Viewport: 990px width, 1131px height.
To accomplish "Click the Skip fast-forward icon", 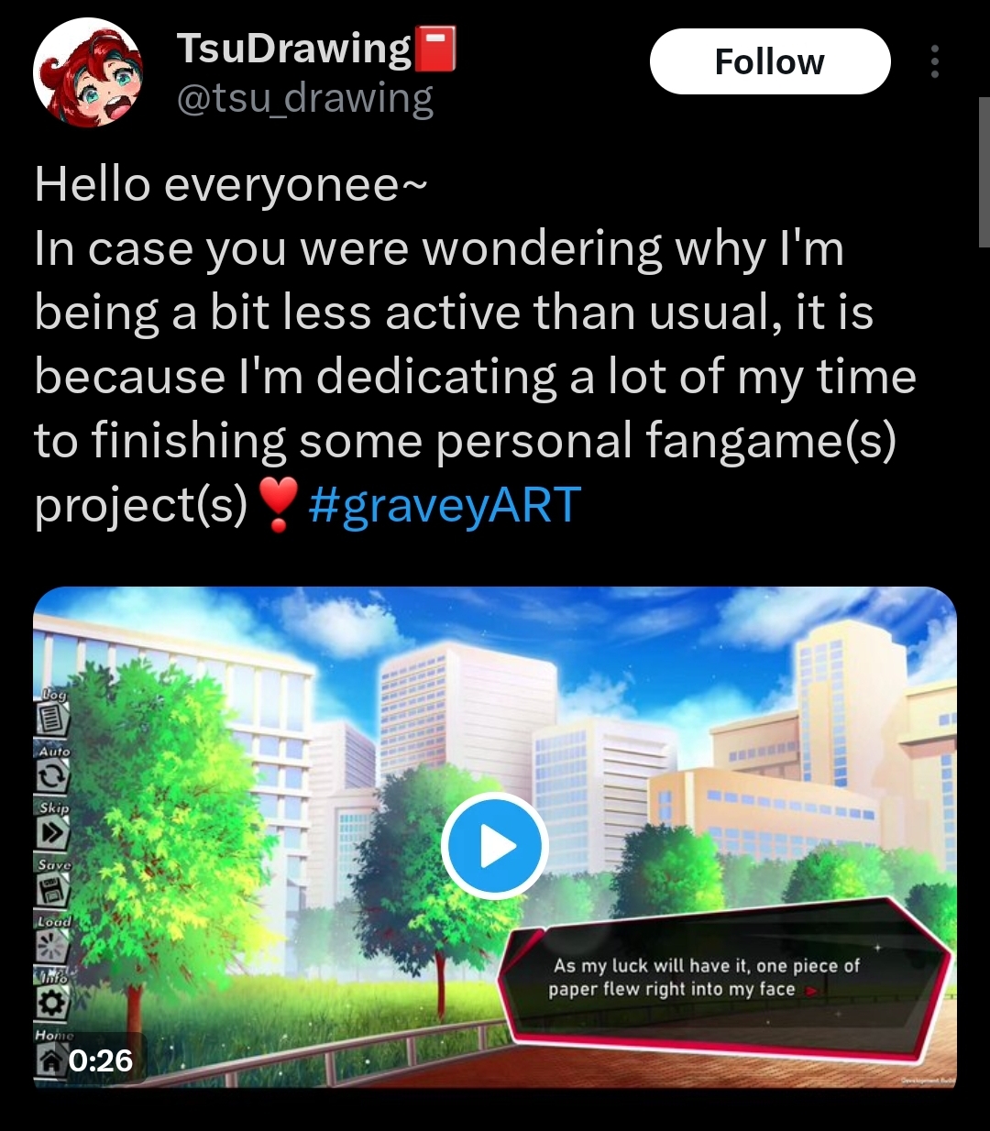I will (x=53, y=832).
